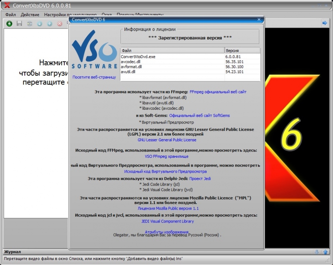Image resolution: width=333 pixels, height=265 pixels.
Task: Open the JEDI Visual Component Library link
Action: click(168, 221)
